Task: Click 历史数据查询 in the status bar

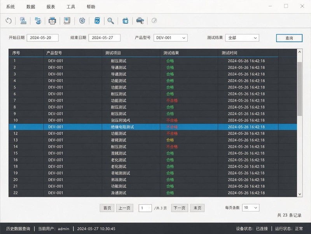Action: pos(18,229)
